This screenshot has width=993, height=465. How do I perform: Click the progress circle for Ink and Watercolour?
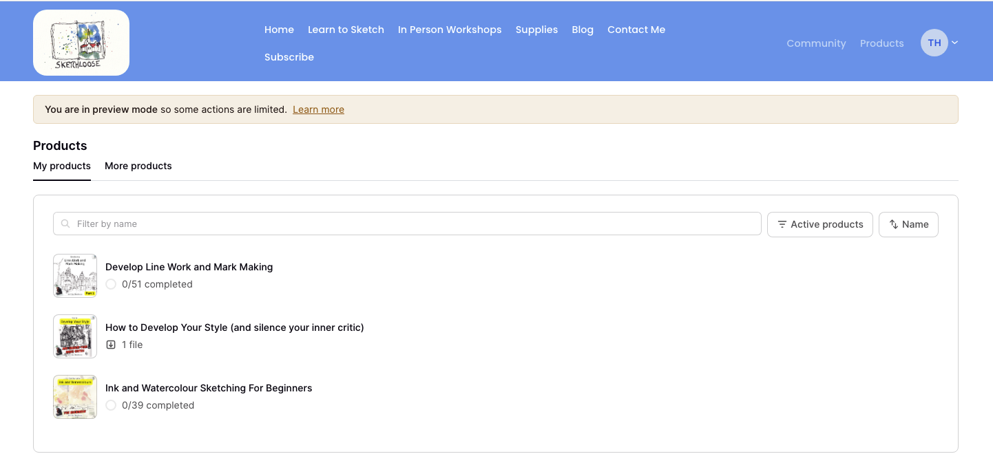[x=111, y=405]
